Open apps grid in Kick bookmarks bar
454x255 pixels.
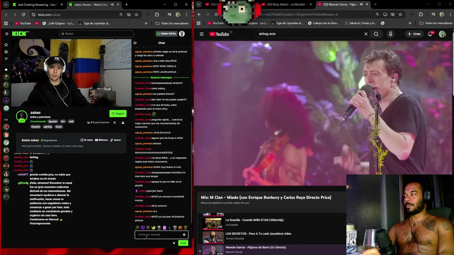pyautogui.click(x=6, y=23)
